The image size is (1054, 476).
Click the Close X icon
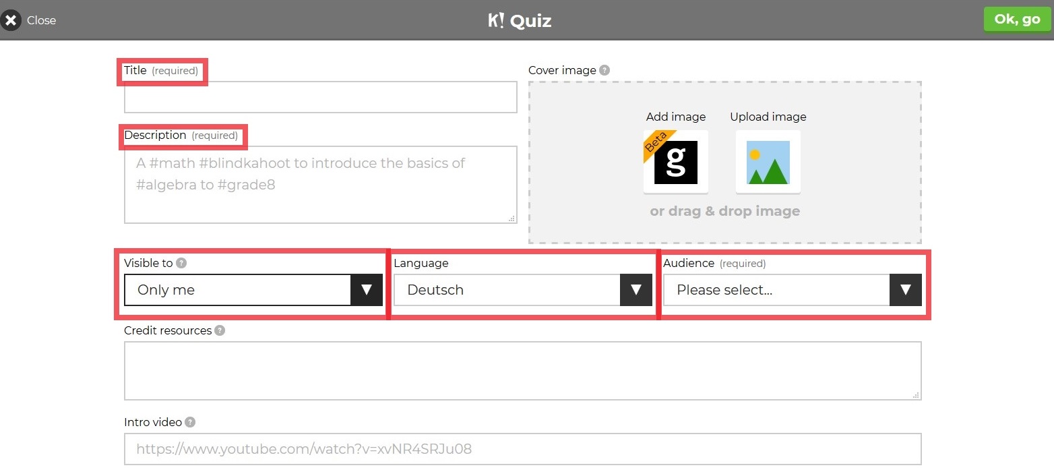point(11,20)
